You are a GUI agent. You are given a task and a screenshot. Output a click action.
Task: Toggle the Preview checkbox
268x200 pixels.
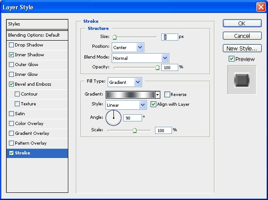click(x=231, y=59)
